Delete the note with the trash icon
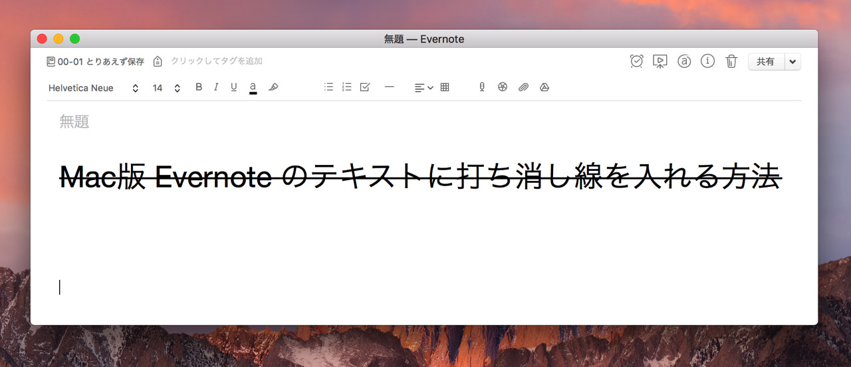 tap(731, 61)
